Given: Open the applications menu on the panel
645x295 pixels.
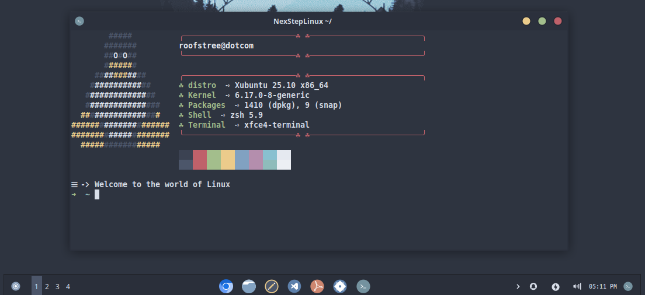Looking at the screenshot, I should pyautogui.click(x=16, y=286).
